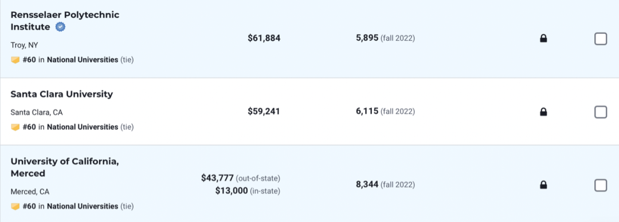Image resolution: width=619 pixels, height=222 pixels.
Task: Click the $61,884 tuition value
Action: click(264, 38)
